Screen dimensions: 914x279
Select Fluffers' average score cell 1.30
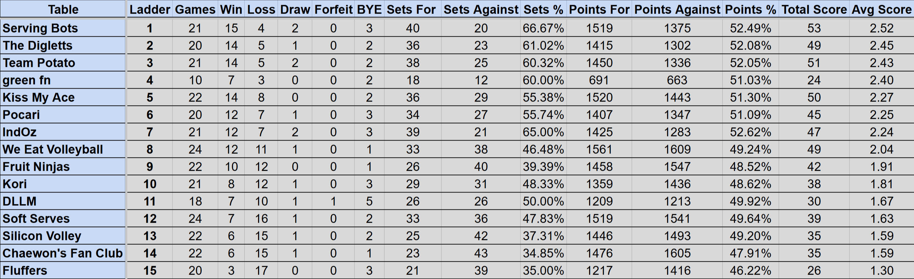click(881, 271)
